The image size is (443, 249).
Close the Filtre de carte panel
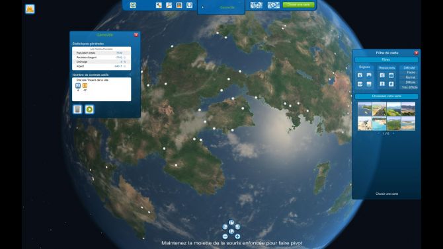pyautogui.click(x=416, y=53)
